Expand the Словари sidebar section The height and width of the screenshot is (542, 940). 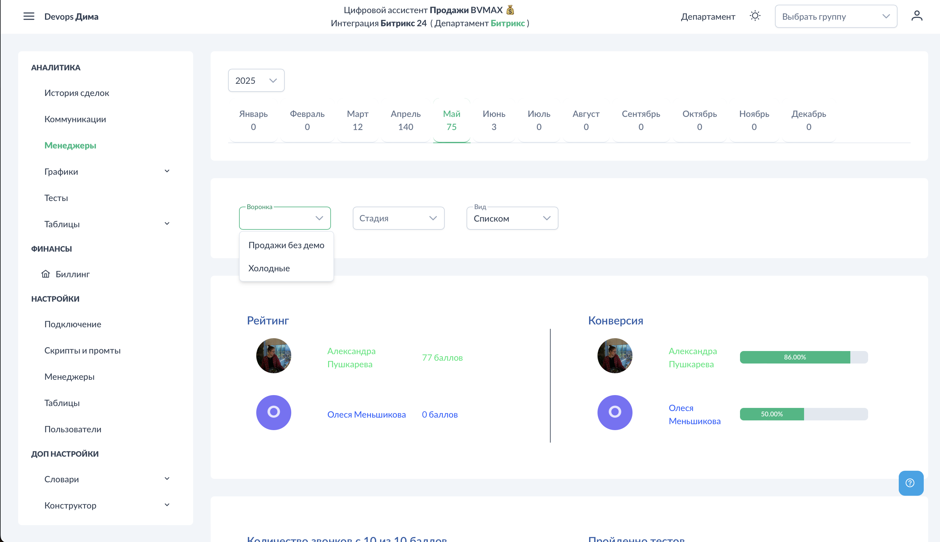tap(167, 479)
